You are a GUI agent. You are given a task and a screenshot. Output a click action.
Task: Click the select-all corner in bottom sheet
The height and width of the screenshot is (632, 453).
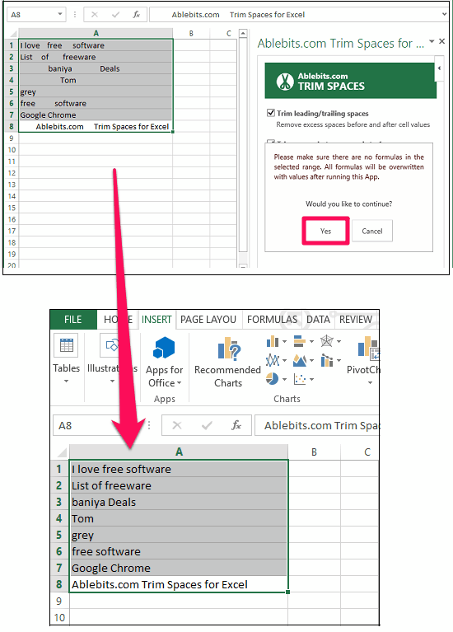60,452
